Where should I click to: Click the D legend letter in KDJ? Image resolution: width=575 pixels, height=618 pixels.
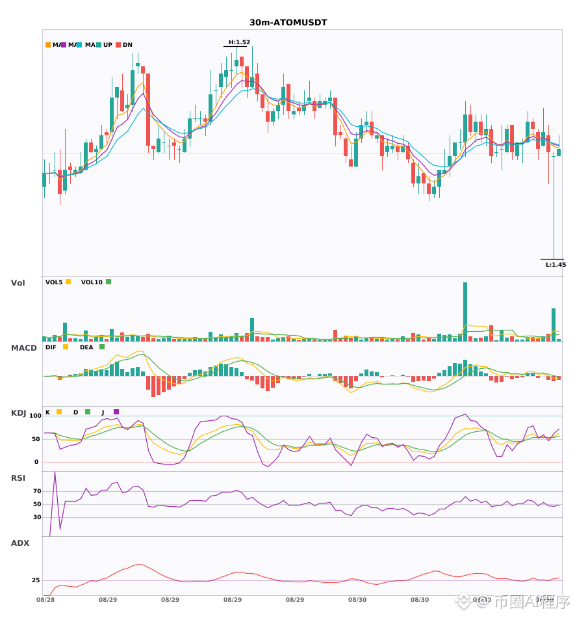[76, 412]
